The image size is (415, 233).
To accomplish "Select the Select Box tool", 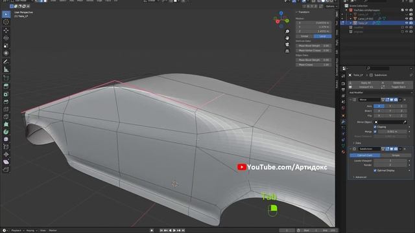I will pyautogui.click(x=6, y=14).
